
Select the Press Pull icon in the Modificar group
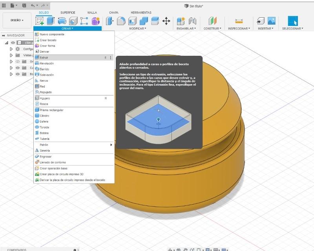tap(110, 21)
